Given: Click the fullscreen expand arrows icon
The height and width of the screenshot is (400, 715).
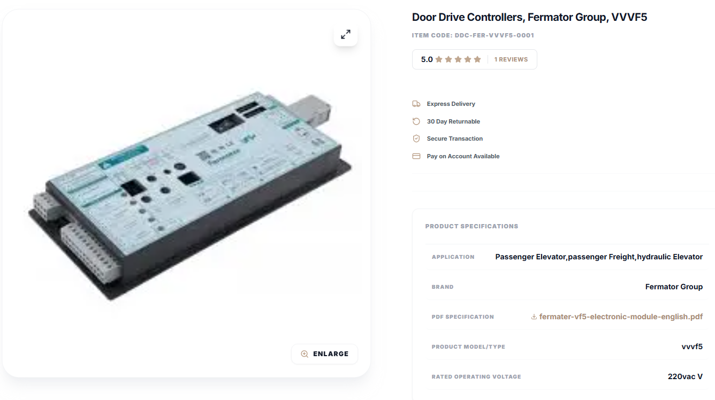Looking at the screenshot, I should [346, 35].
